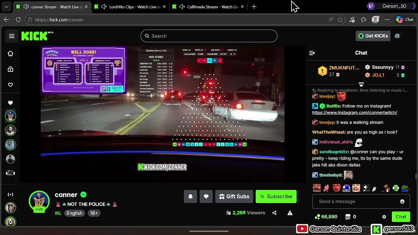Viewport: 418px width, 235px height.
Task: Insert the laughing face emote
Action: click(x=356, y=188)
